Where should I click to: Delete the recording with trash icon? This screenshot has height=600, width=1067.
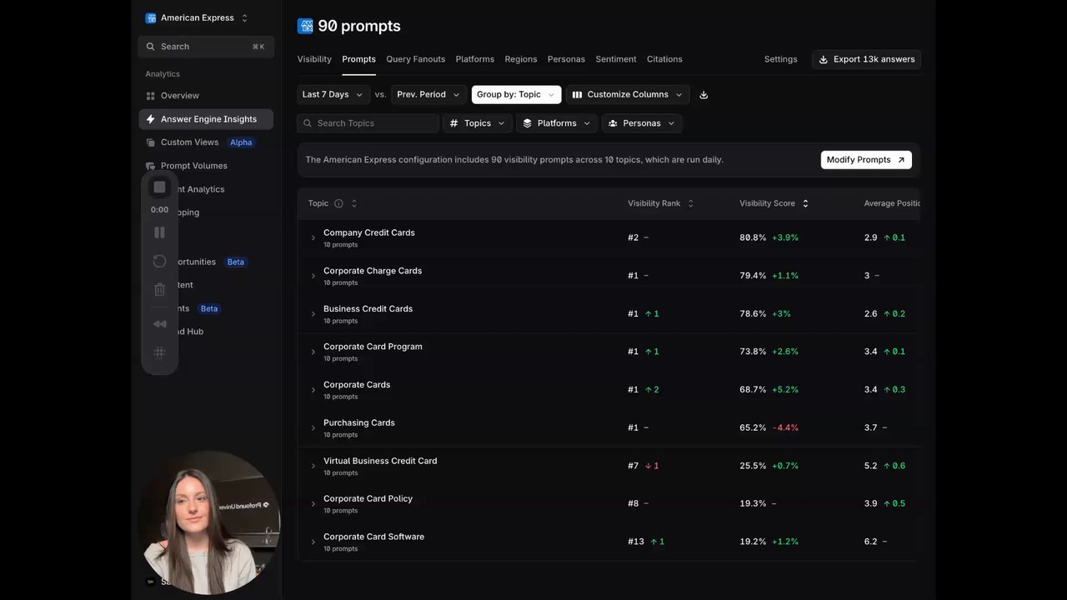pos(160,290)
